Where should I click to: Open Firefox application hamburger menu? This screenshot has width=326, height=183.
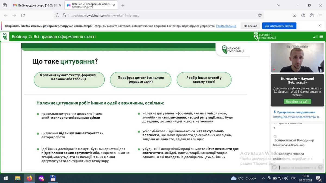(x=320, y=15)
